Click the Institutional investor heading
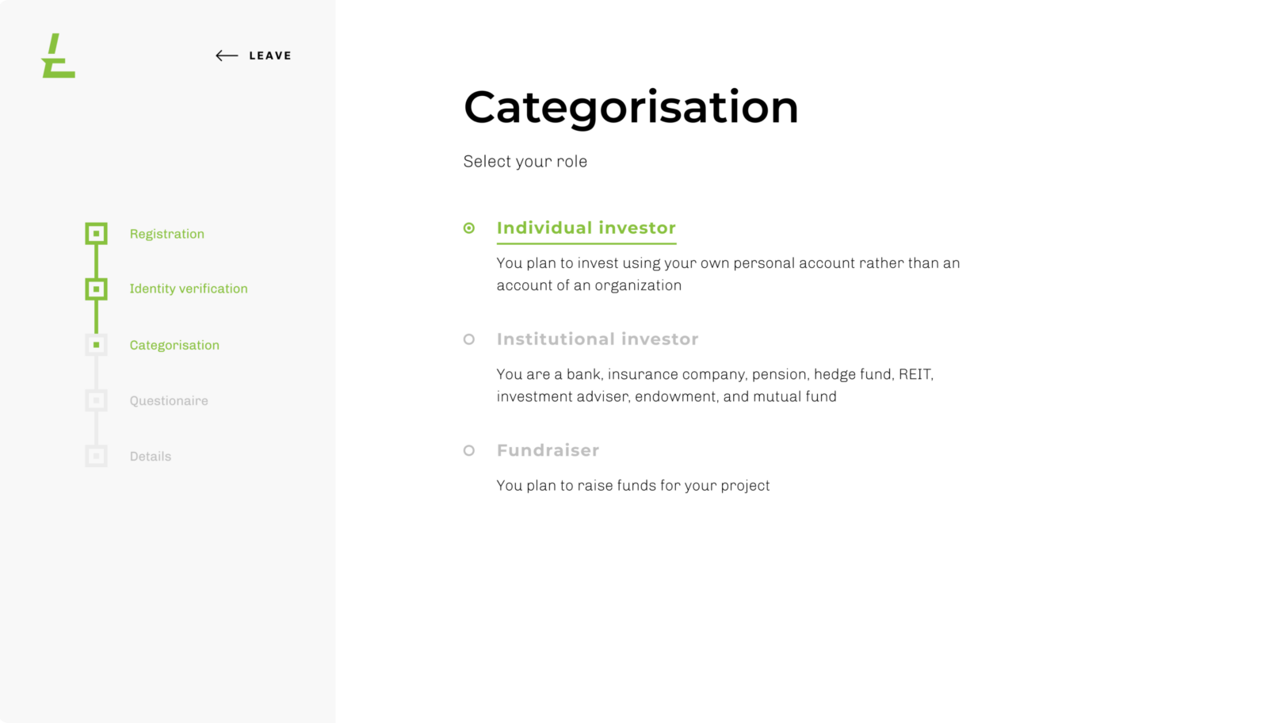The height and width of the screenshot is (723, 1268). (x=598, y=339)
